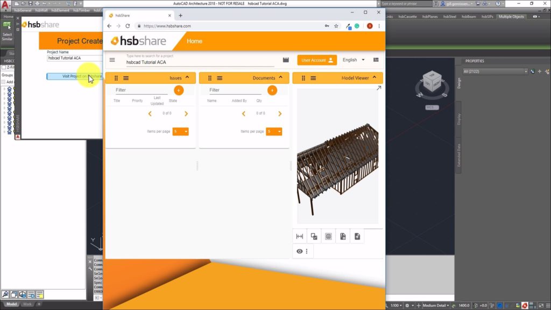
Task: Add a new issue with plus button
Action: (x=179, y=90)
